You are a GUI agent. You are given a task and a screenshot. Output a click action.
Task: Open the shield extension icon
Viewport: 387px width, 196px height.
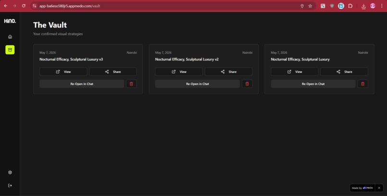coord(332,6)
